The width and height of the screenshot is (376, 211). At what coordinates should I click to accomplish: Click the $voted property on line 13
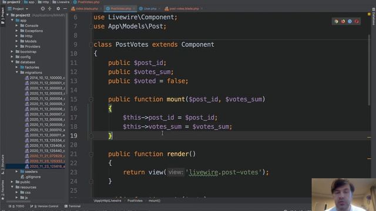(145, 81)
